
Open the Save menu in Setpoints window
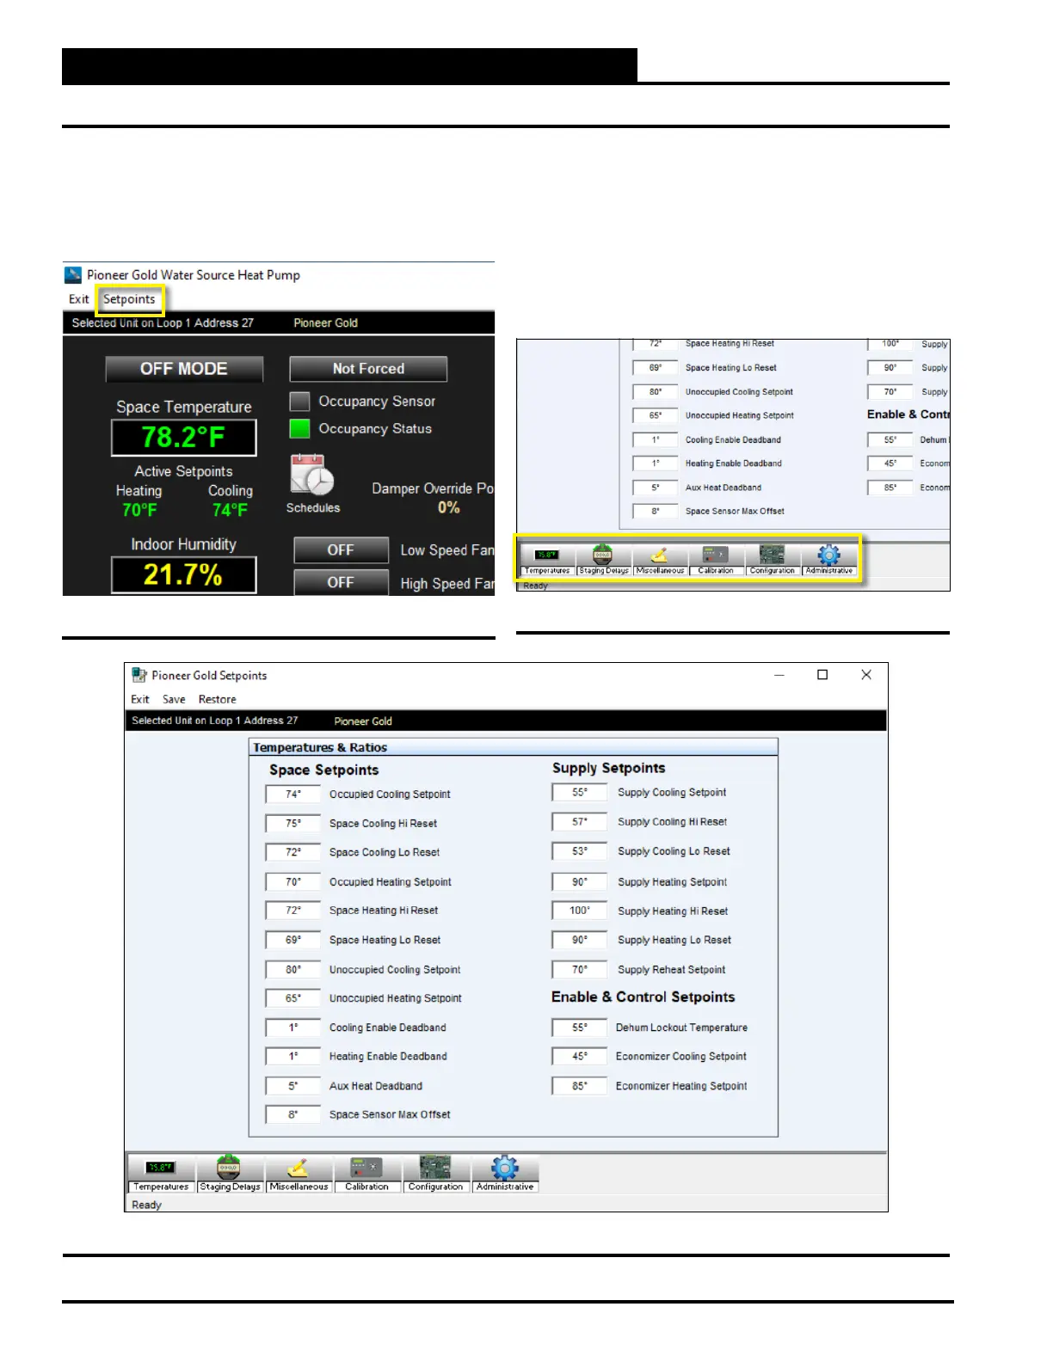click(174, 700)
